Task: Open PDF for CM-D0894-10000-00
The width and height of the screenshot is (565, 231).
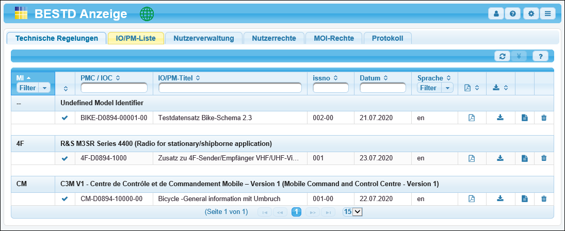Action: (x=471, y=199)
